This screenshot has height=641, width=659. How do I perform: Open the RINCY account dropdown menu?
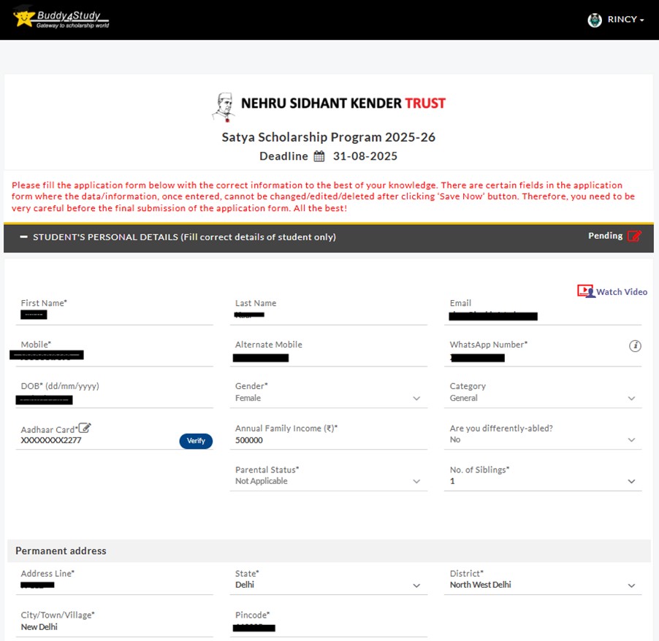click(625, 20)
